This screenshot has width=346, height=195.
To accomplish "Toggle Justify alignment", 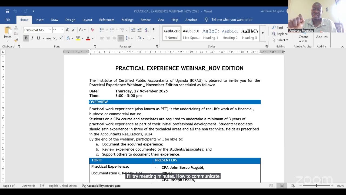I will [x=121, y=38].
